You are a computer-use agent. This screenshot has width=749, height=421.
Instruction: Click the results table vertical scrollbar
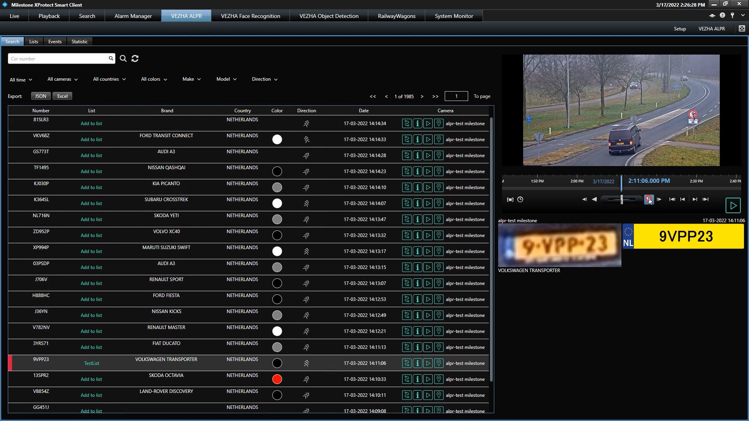click(491, 249)
